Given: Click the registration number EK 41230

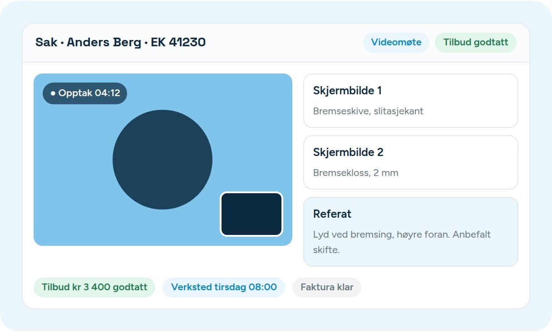Looking at the screenshot, I should 178,42.
